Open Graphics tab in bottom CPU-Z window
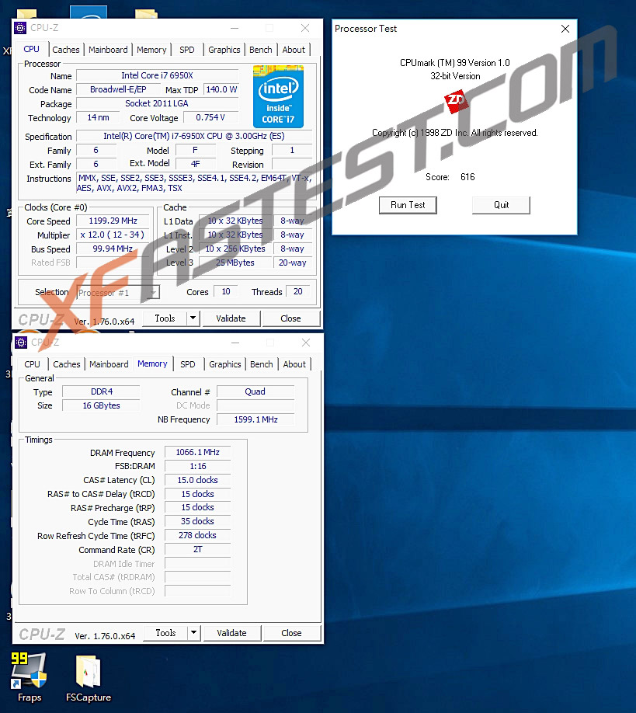Screen dimensions: 636x713 pos(225,364)
